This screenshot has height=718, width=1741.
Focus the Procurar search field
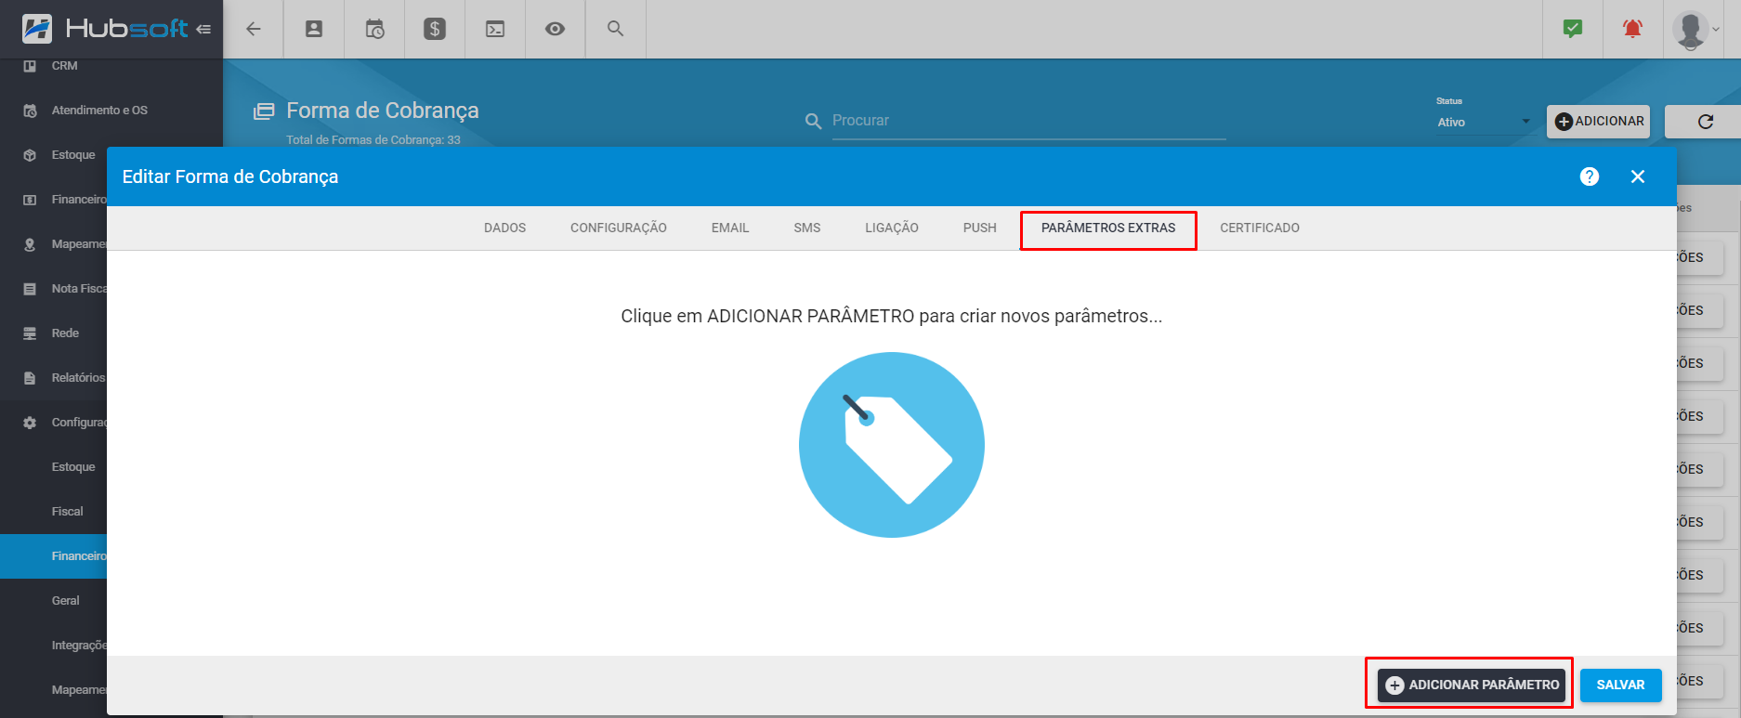point(1028,121)
